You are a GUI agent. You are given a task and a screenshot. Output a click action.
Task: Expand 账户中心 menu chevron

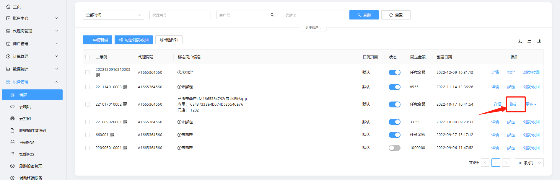56,18
